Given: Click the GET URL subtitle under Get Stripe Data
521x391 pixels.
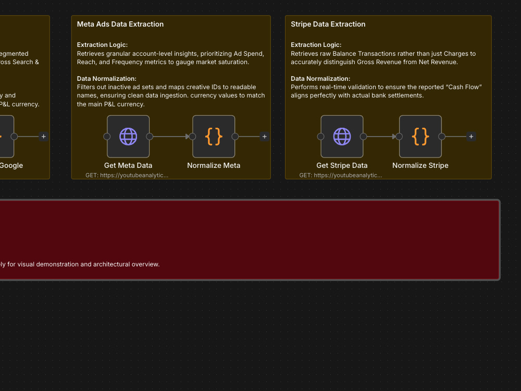Looking at the screenshot, I should pos(341,175).
